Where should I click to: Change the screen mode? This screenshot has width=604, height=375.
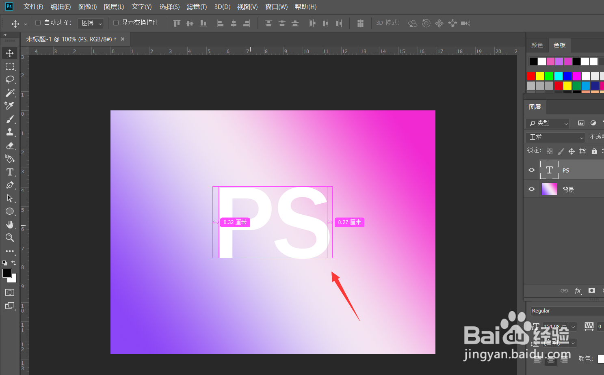click(10, 306)
